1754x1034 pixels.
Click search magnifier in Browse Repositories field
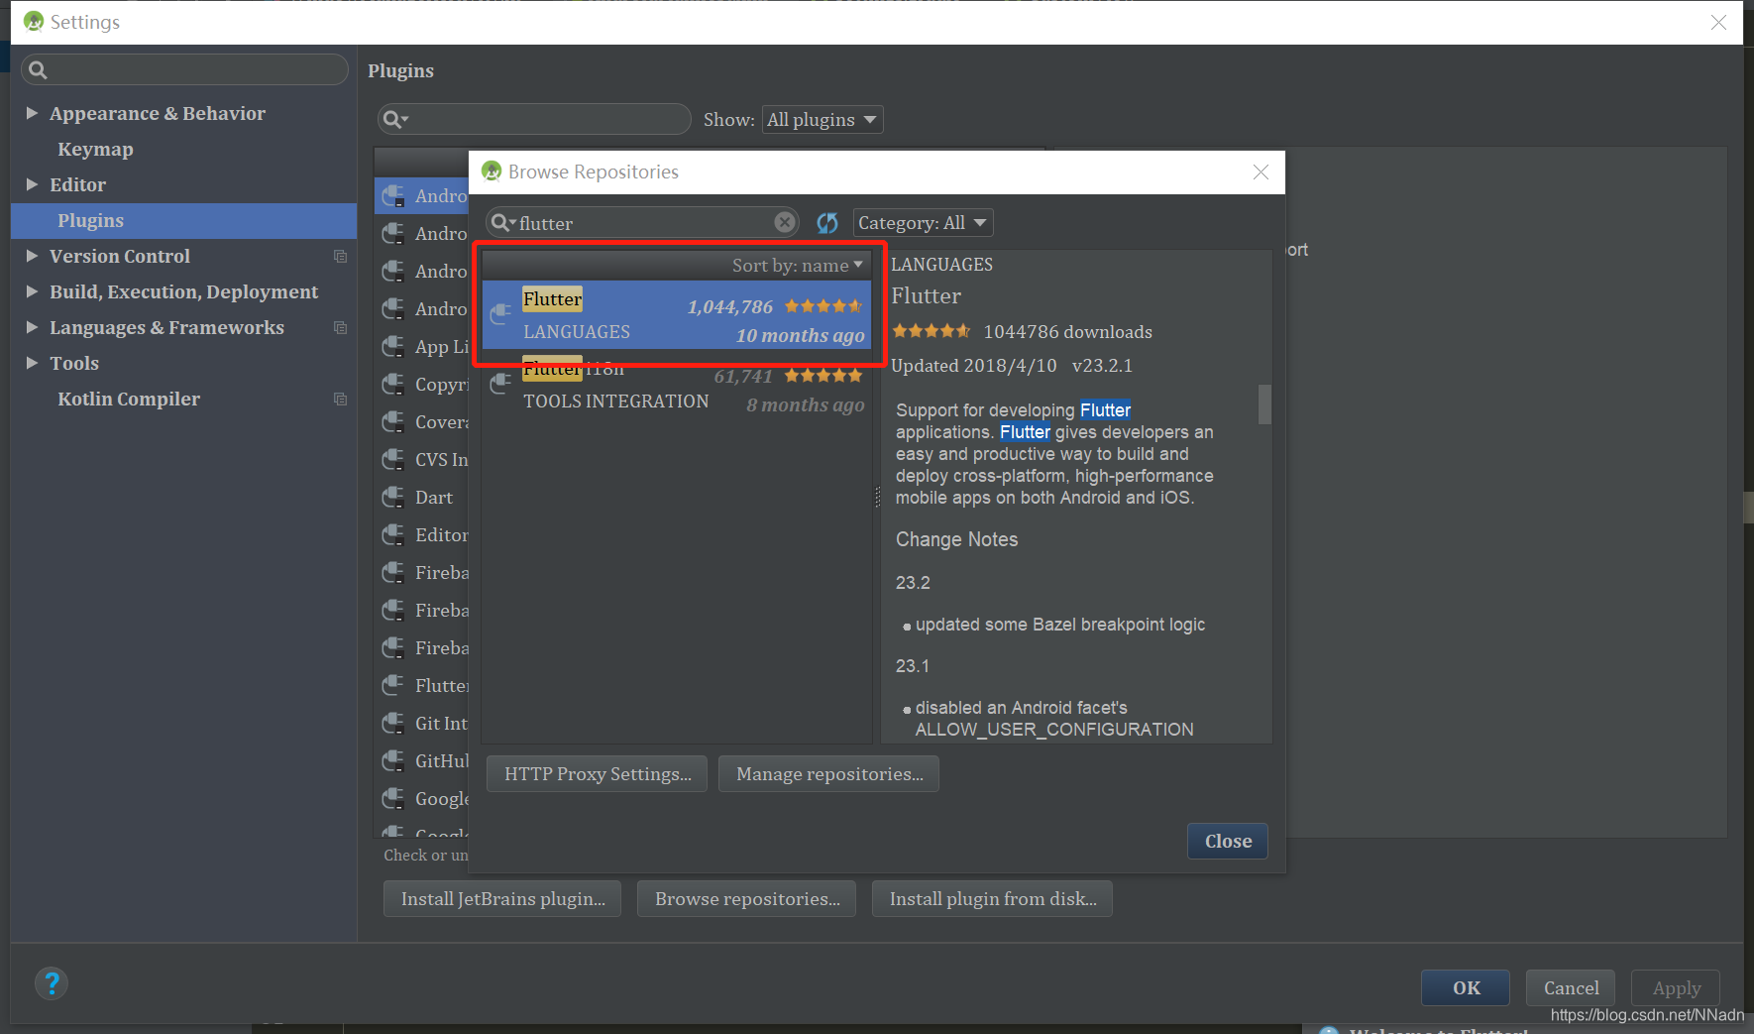click(502, 223)
